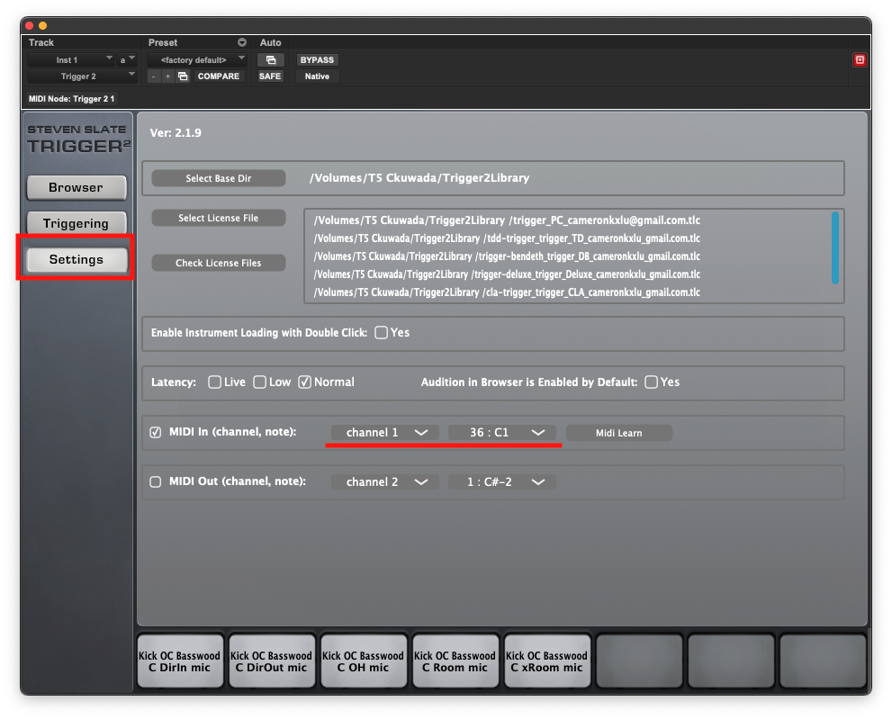Set Latency to Live

tap(214, 382)
